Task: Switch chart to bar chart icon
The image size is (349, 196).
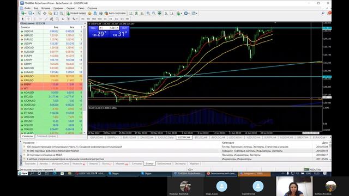Action: click(x=131, y=13)
